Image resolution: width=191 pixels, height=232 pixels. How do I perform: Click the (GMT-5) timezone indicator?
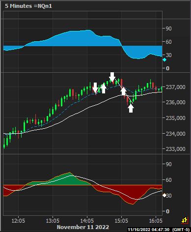pos(181,230)
